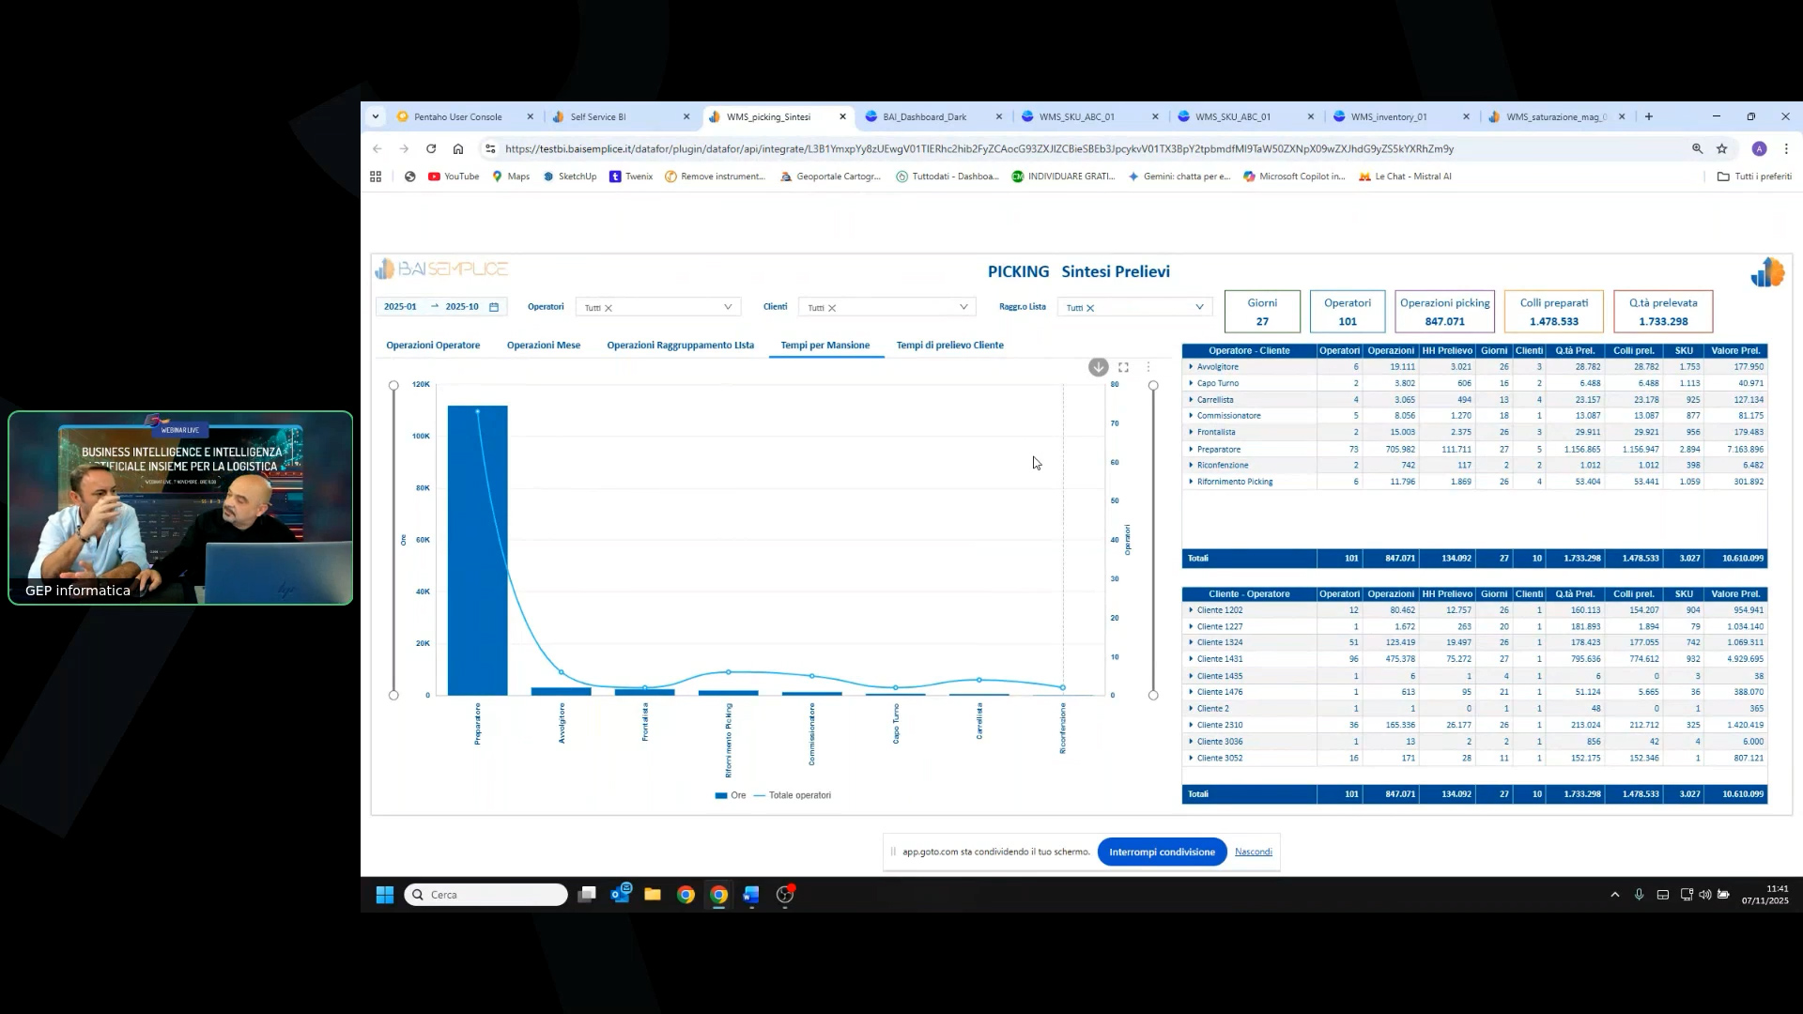Expand the chart to fullscreen
This screenshot has width=1803, height=1014.
tap(1123, 367)
